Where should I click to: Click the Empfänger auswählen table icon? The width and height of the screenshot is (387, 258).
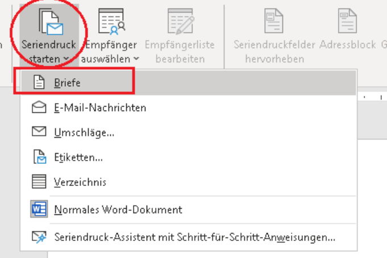111,22
